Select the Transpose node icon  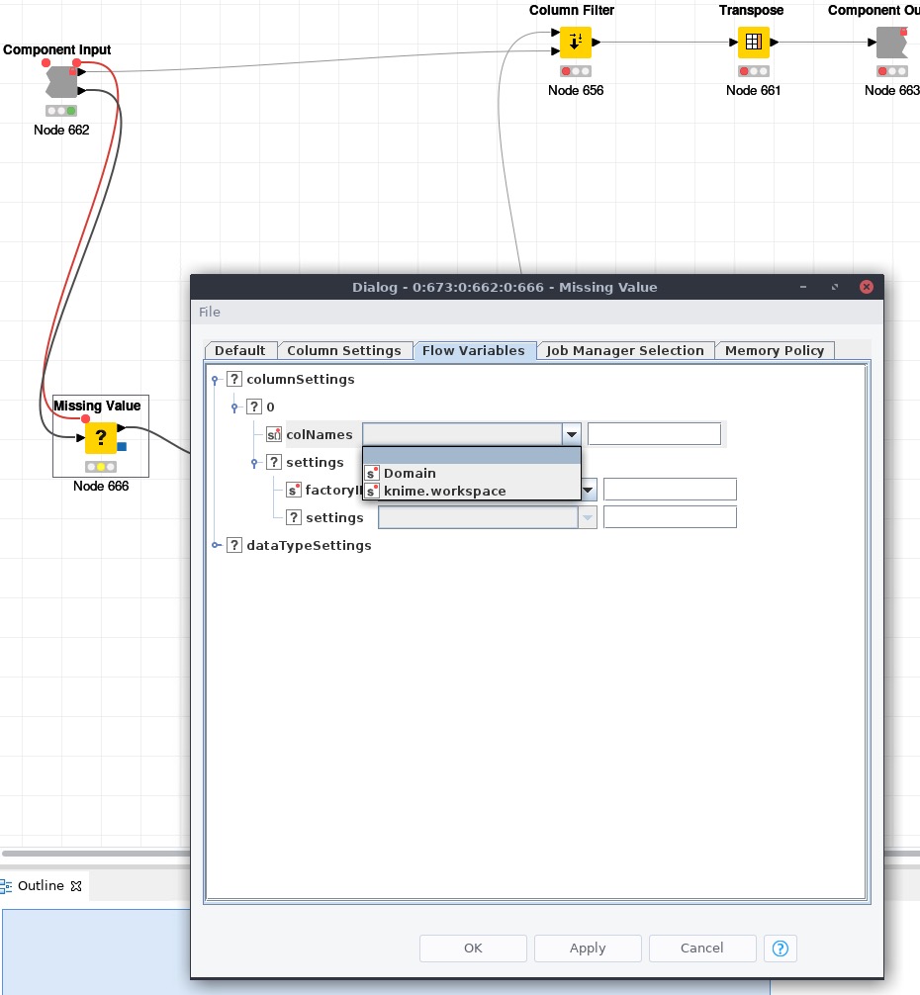click(x=753, y=43)
